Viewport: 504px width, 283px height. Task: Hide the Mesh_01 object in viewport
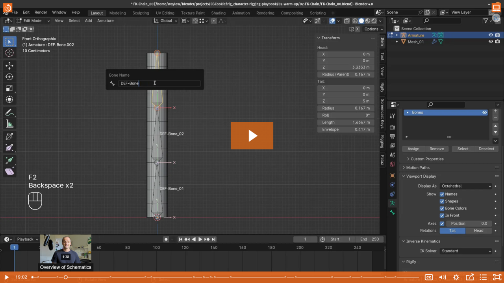[x=491, y=42]
